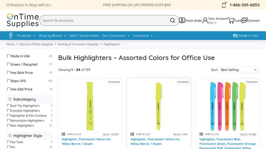Click the location pin icon in navigation

(x=11, y=36)
